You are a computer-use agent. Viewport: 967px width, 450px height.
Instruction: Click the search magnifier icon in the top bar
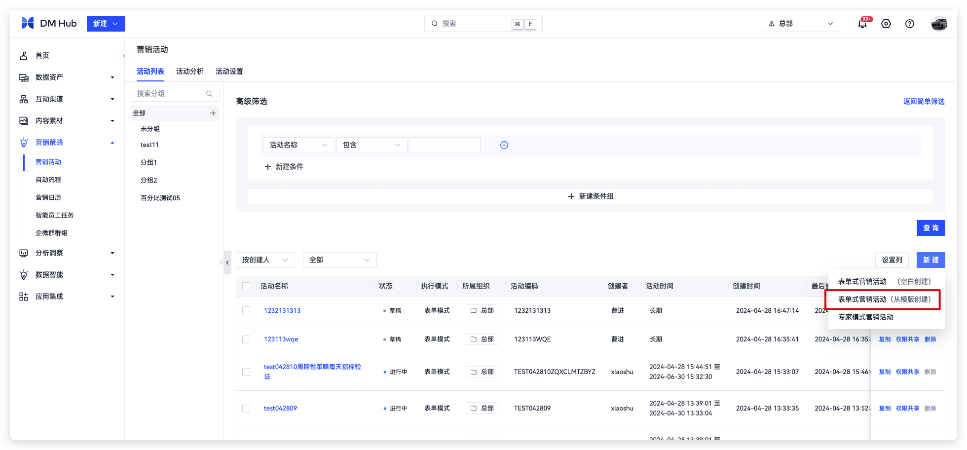435,23
